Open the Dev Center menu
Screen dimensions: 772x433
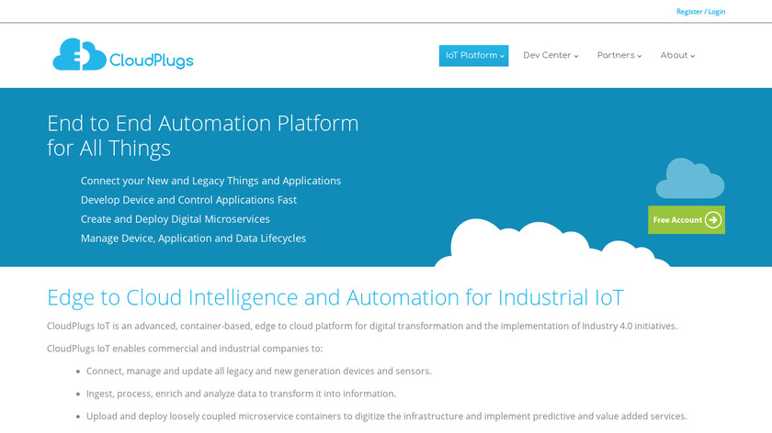[551, 56]
